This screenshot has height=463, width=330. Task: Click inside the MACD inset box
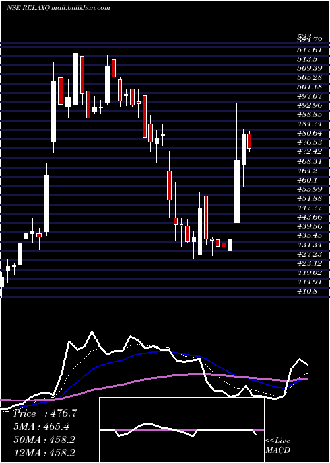(181, 430)
